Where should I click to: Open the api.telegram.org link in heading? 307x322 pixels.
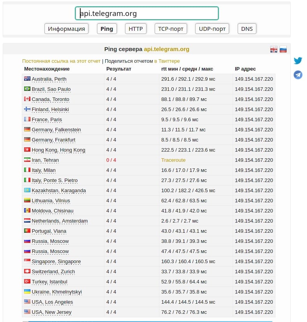click(166, 49)
